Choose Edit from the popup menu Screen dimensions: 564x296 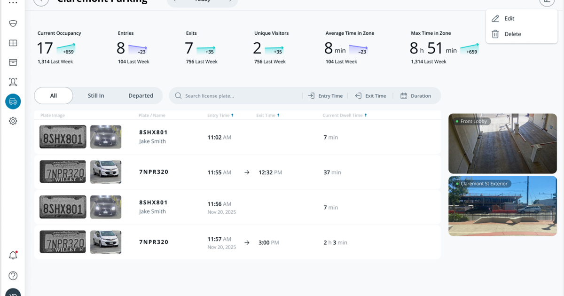click(522, 19)
